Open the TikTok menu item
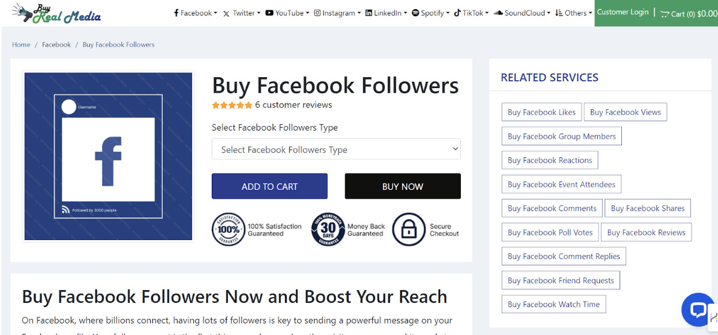Screen dimensions: 718x335 pos(471,13)
